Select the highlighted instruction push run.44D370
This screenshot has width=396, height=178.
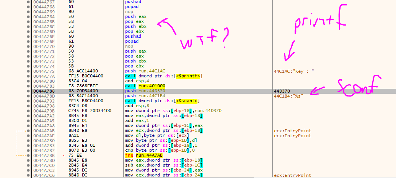(x=145, y=91)
